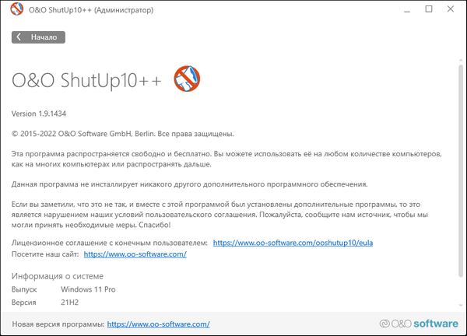Click the Новая версия программы label
This screenshot has width=467, height=336.
(58, 324)
